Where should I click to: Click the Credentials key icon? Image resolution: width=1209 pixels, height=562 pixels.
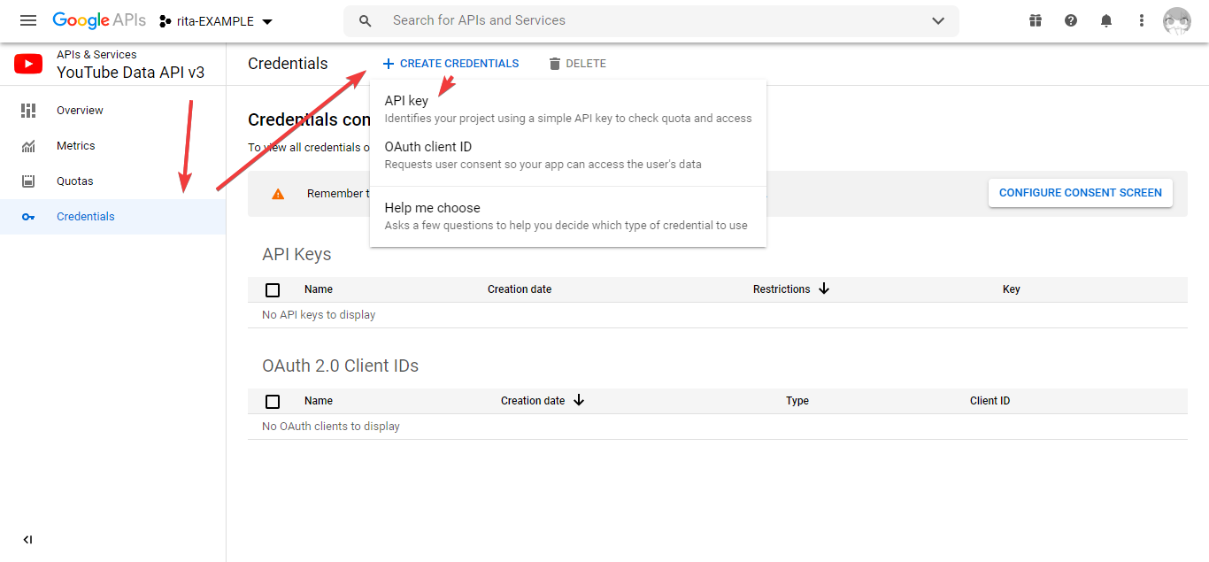click(x=28, y=217)
